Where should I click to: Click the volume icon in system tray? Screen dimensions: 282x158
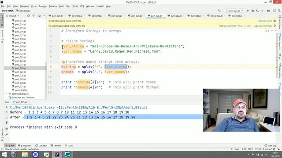(266, 154)
